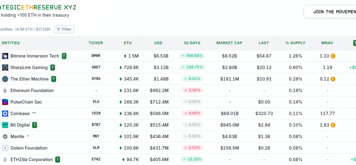Click the 117.77 MNAV value

click(327, 113)
